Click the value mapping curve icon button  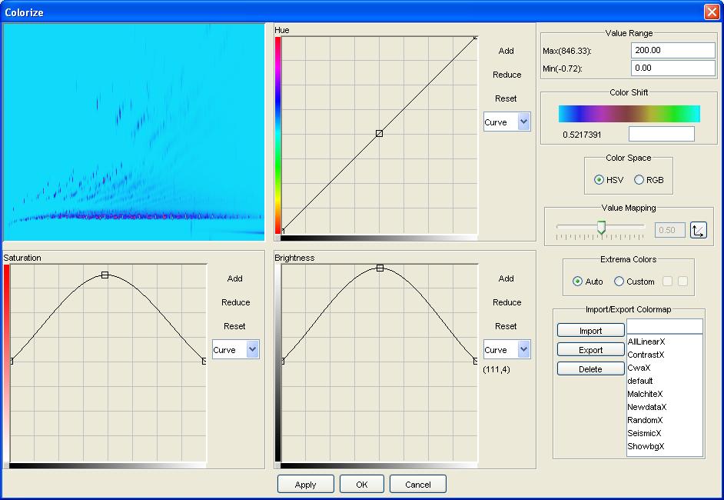(x=698, y=230)
